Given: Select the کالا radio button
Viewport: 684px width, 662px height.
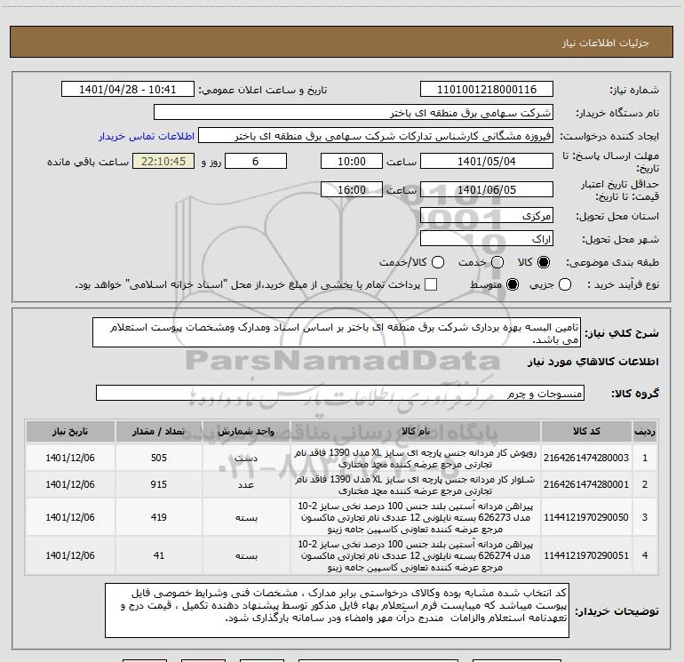Looking at the screenshot, I should point(544,262).
